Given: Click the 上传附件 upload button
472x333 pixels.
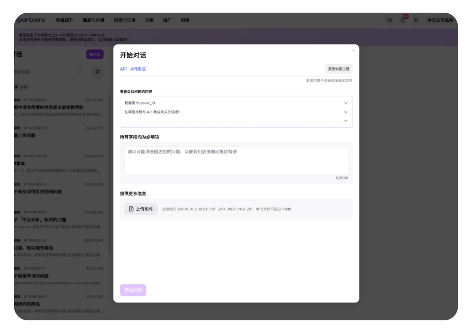Looking at the screenshot, I should tap(141, 209).
